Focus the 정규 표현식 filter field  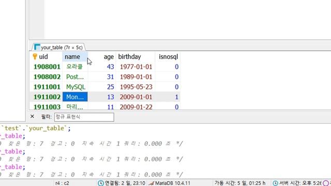click(84, 117)
